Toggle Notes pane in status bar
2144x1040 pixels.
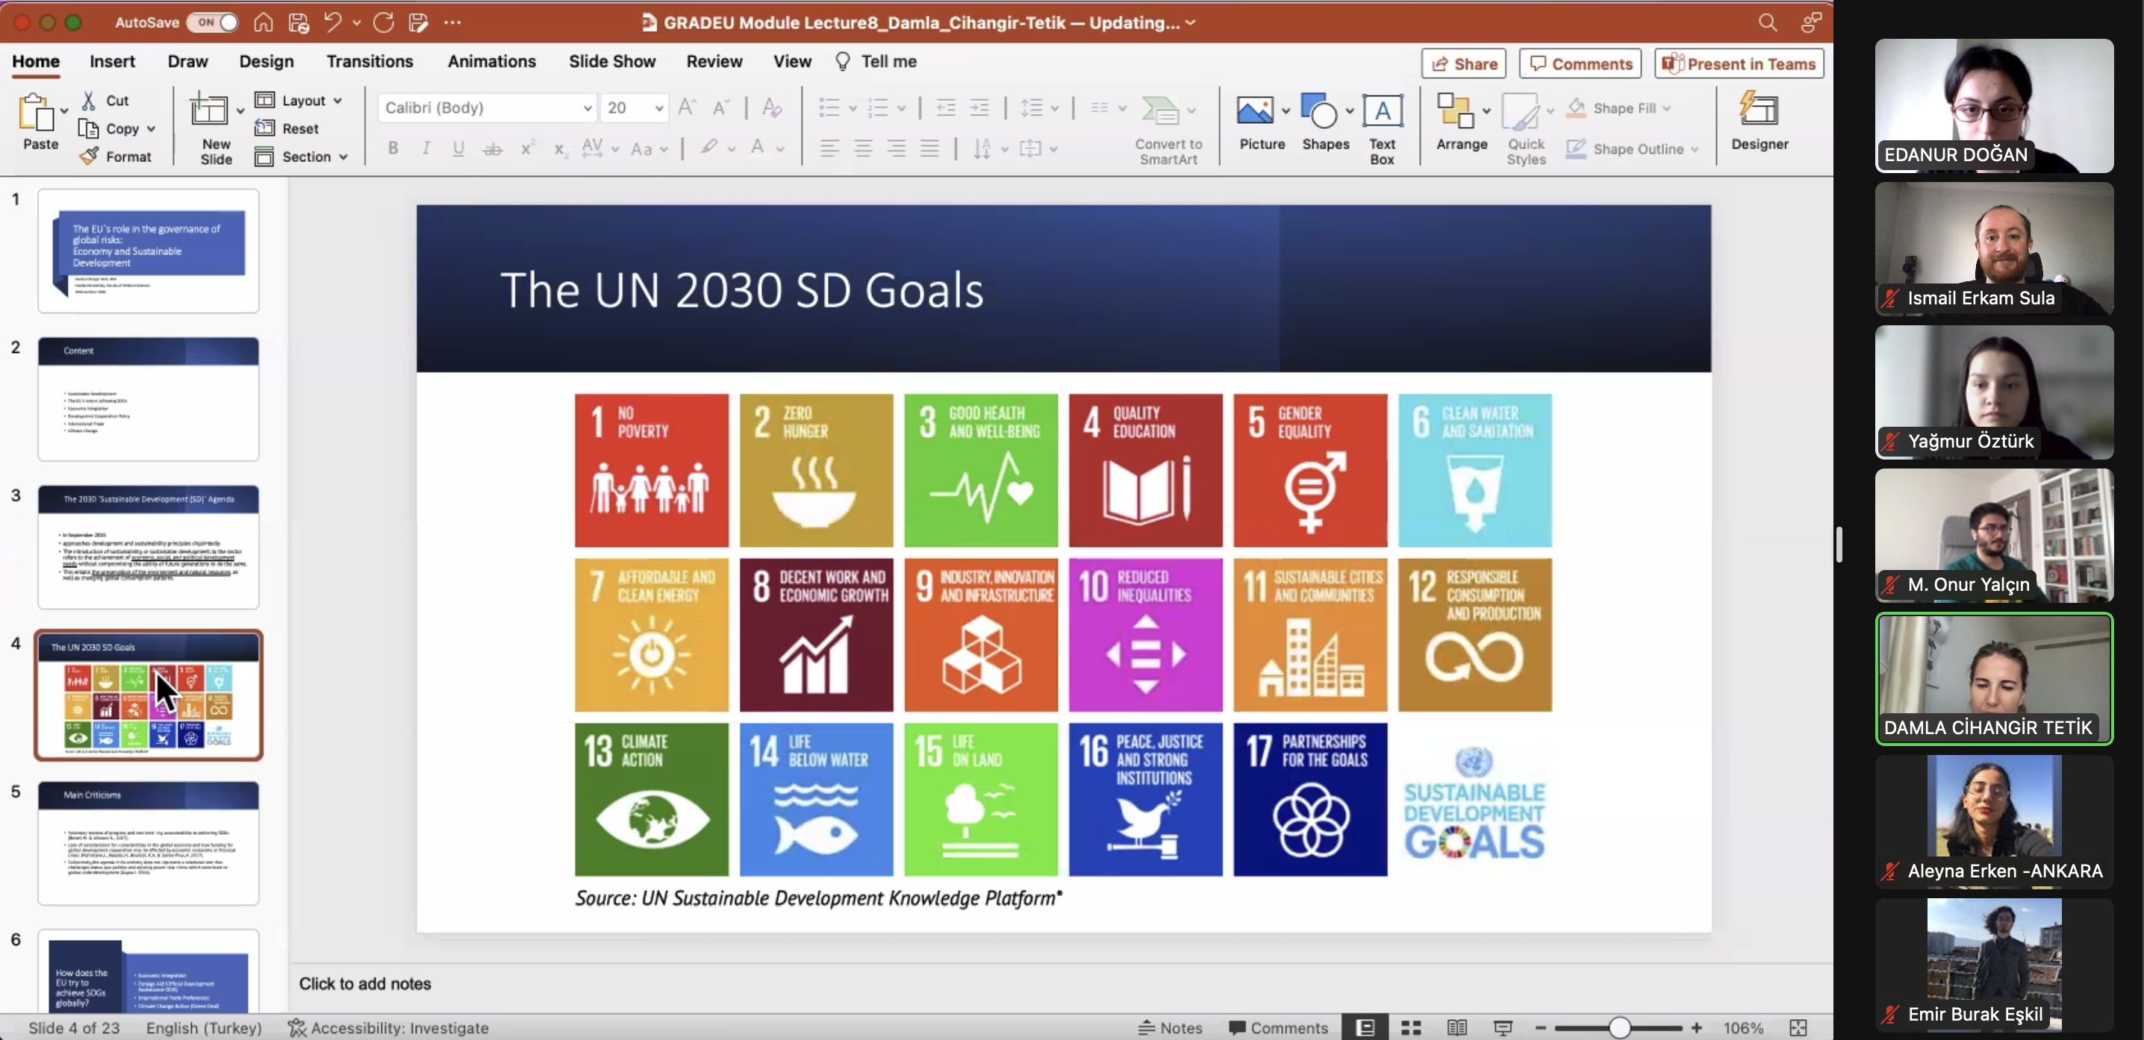tap(1171, 1027)
